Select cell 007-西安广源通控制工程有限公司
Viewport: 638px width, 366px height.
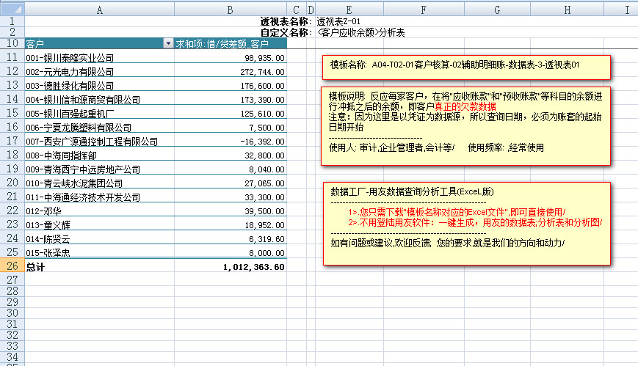coord(99,142)
